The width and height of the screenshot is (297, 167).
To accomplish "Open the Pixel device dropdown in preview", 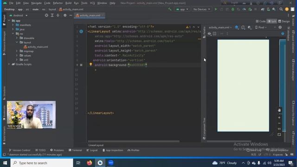I will [x=261, y=27].
